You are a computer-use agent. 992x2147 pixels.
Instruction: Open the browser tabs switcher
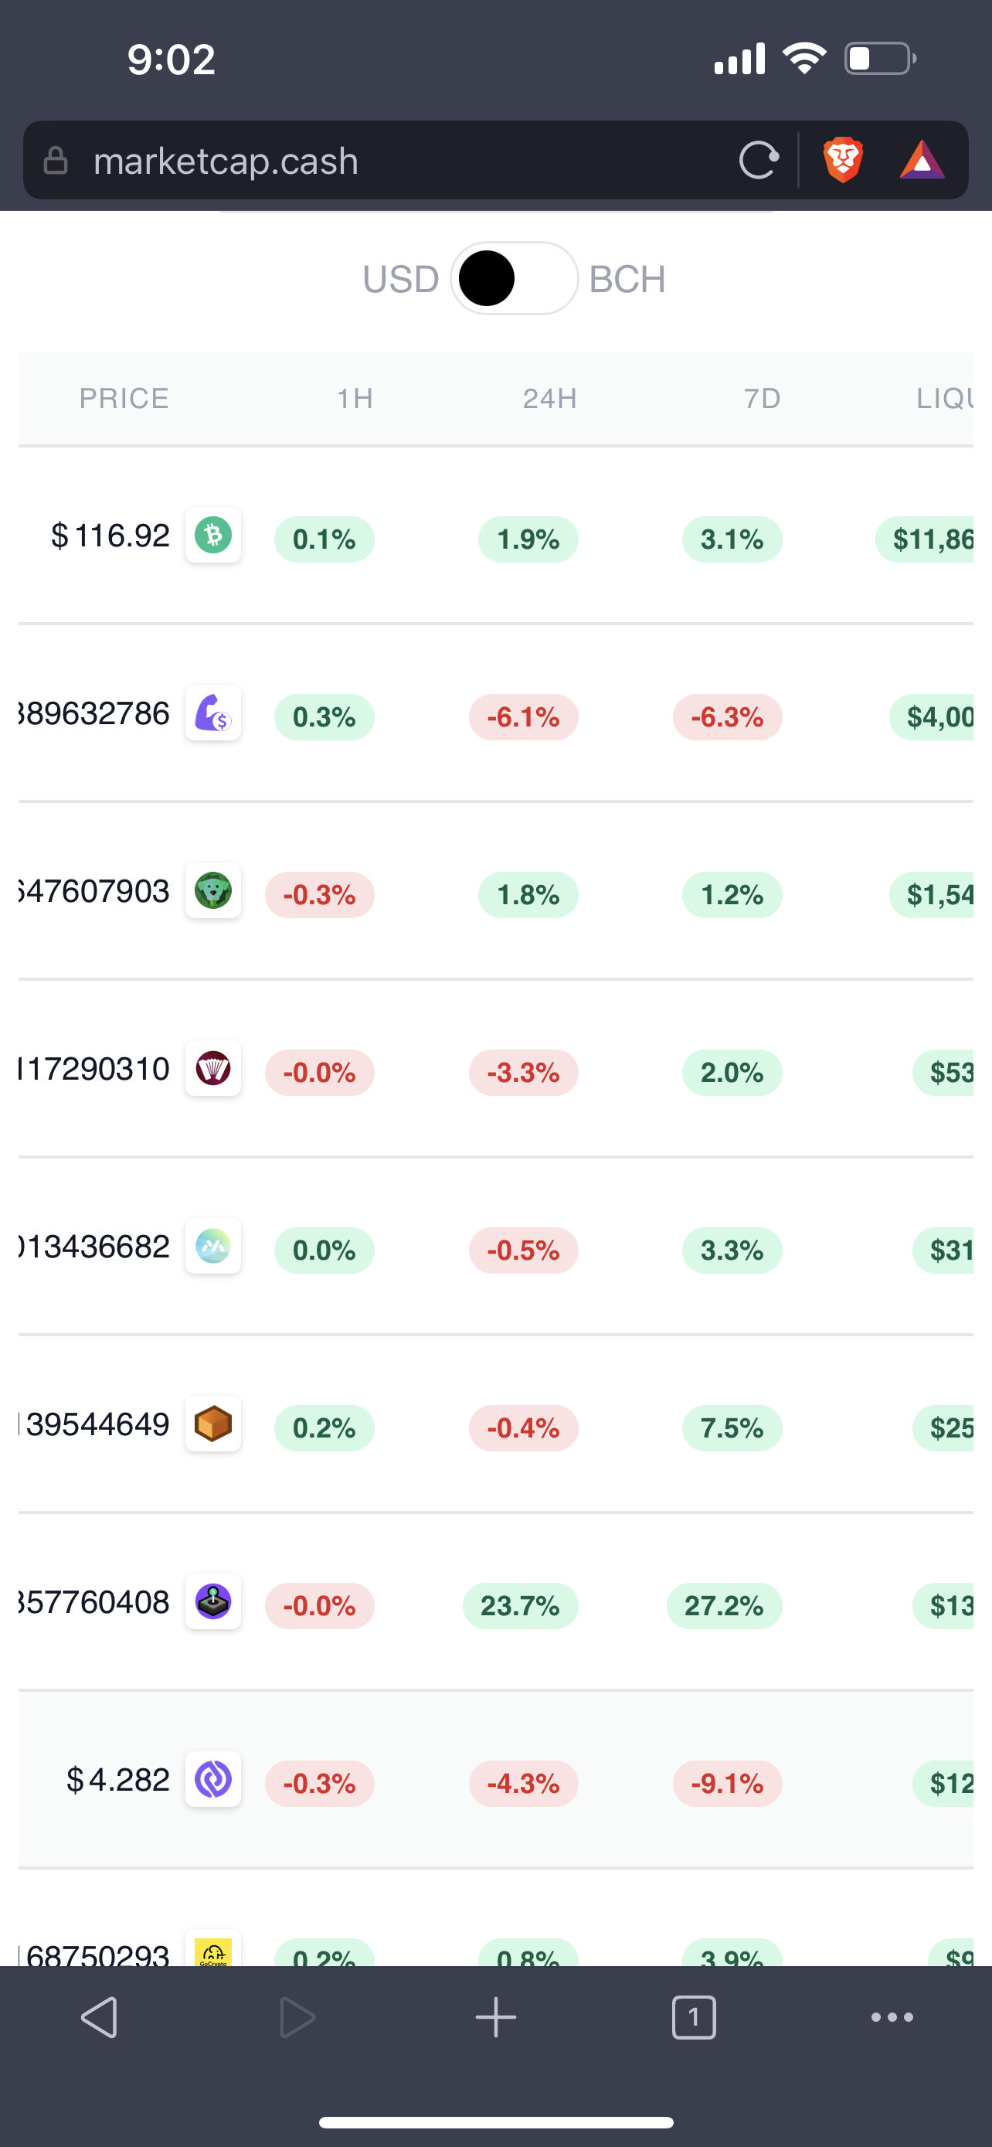[694, 2018]
